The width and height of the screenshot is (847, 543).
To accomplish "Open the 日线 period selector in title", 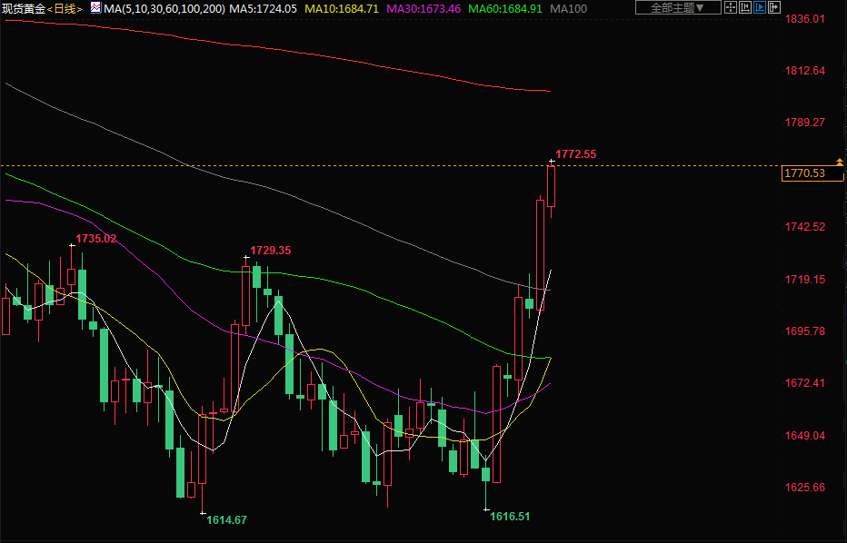I will tap(65, 8).
